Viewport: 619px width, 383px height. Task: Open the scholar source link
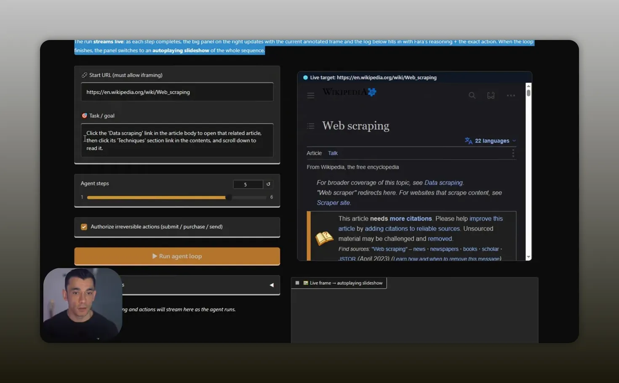coord(490,249)
